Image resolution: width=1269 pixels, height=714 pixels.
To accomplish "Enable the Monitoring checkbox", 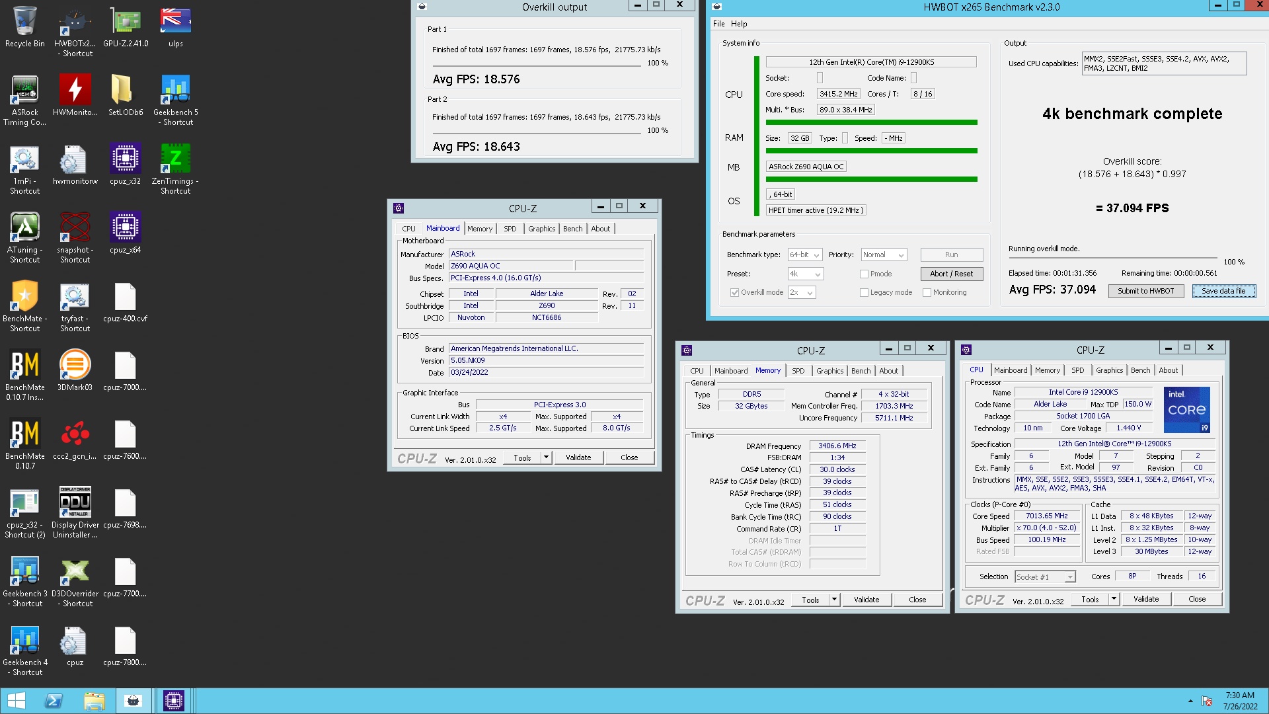I will [x=927, y=292].
